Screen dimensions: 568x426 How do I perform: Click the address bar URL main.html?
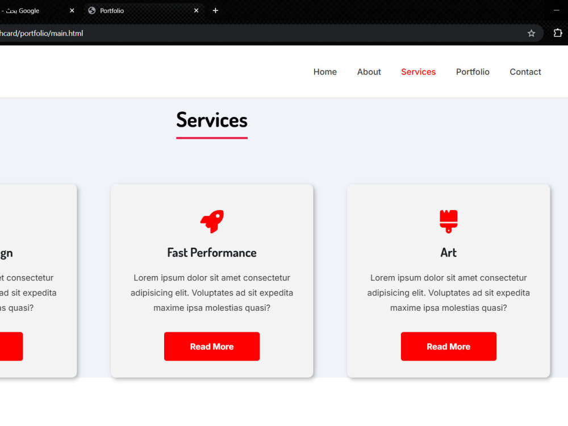(x=41, y=34)
